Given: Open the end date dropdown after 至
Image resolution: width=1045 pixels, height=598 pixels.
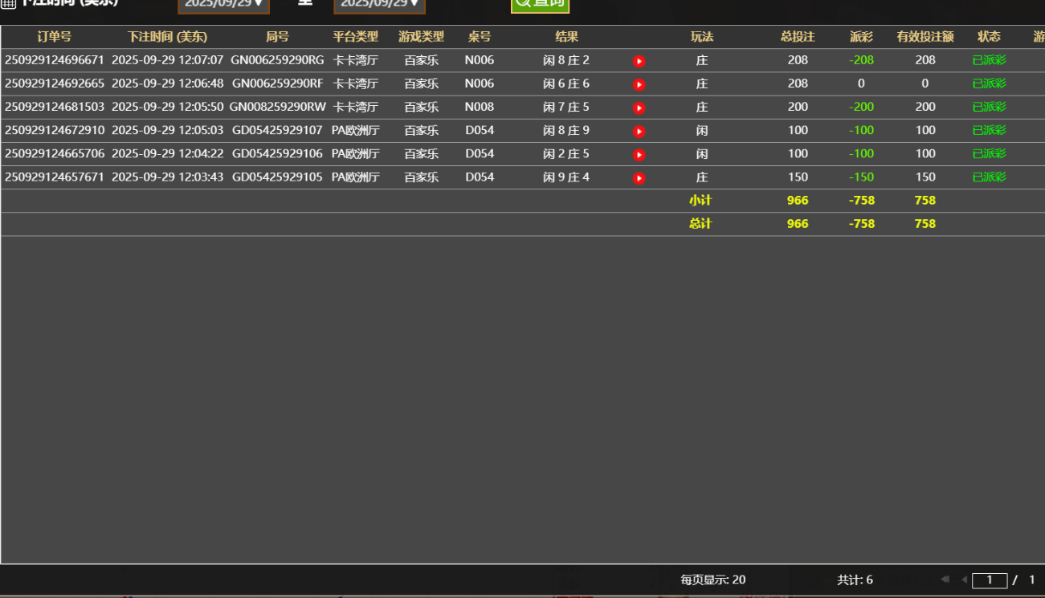Looking at the screenshot, I should 378,5.
